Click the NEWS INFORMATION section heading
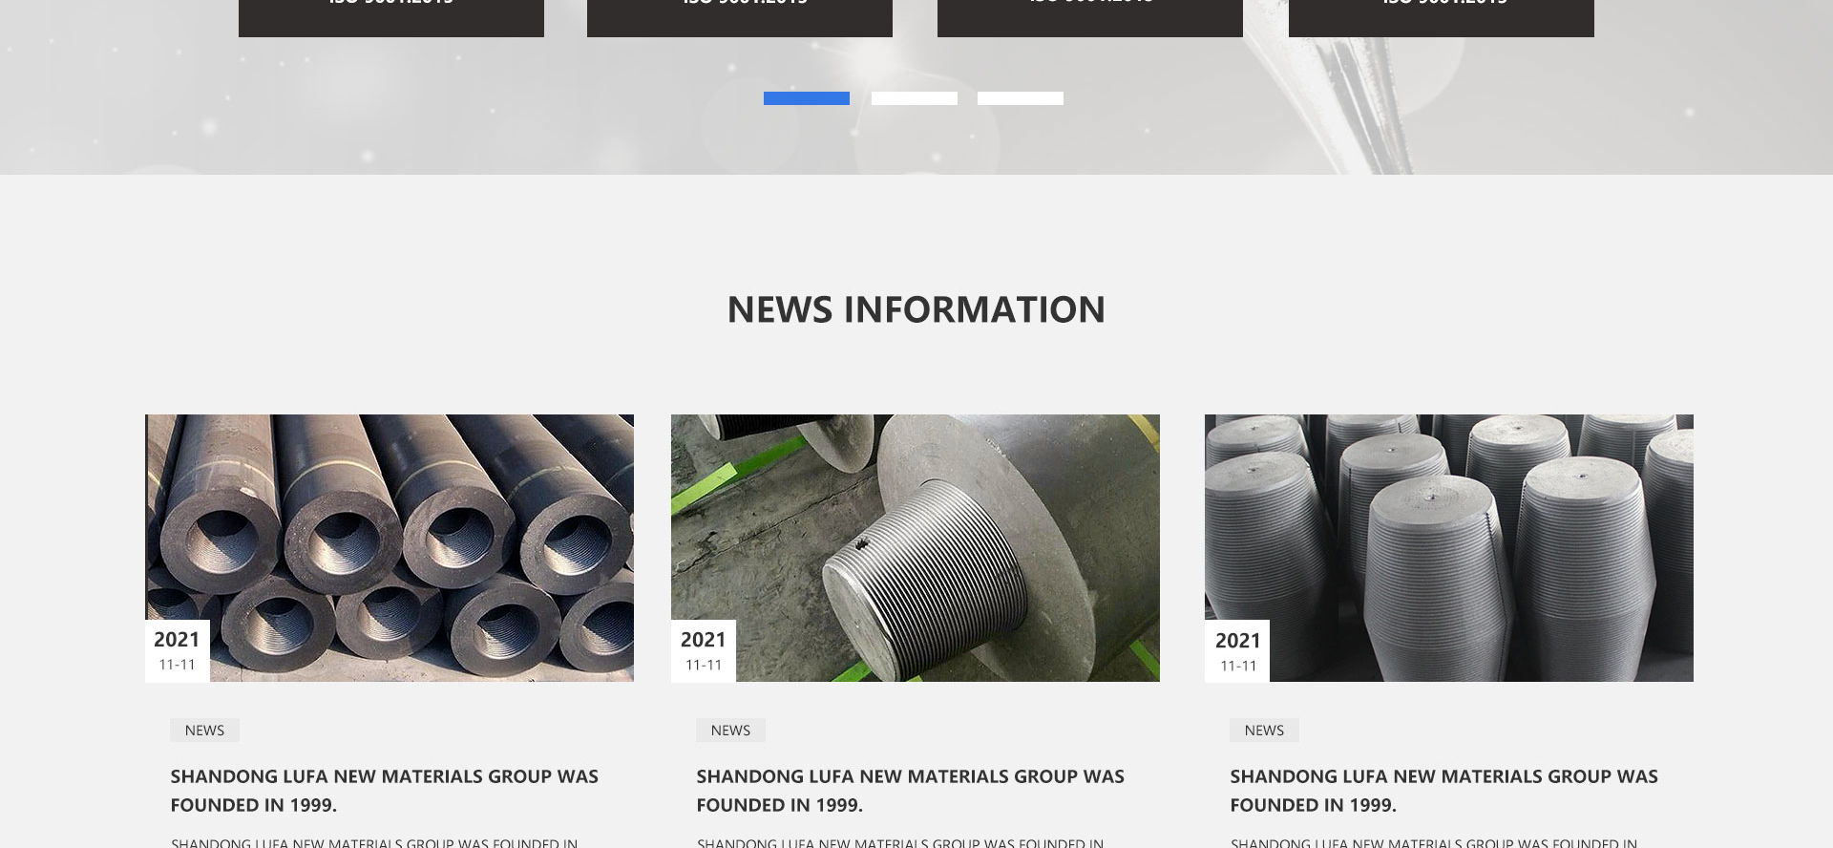Viewport: 1833px width, 848px height. tap(916, 309)
